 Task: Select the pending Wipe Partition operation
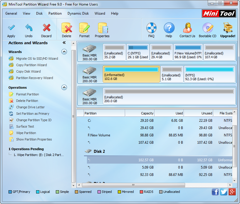pyautogui.click(x=38, y=155)
